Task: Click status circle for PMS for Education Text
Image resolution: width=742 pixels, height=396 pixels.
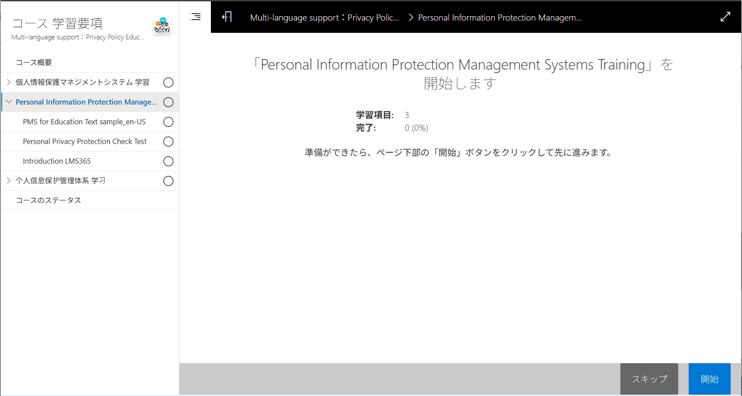Action: click(x=168, y=122)
